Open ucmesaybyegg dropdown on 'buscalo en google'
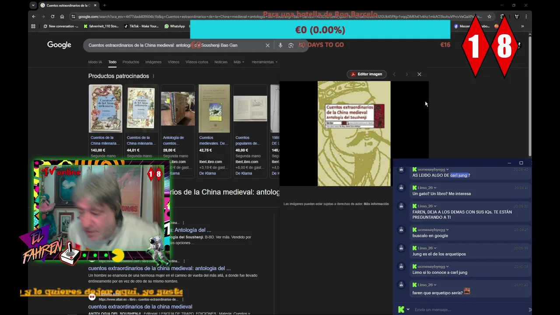Image resolution: width=560 pixels, height=315 pixels. click(x=447, y=230)
